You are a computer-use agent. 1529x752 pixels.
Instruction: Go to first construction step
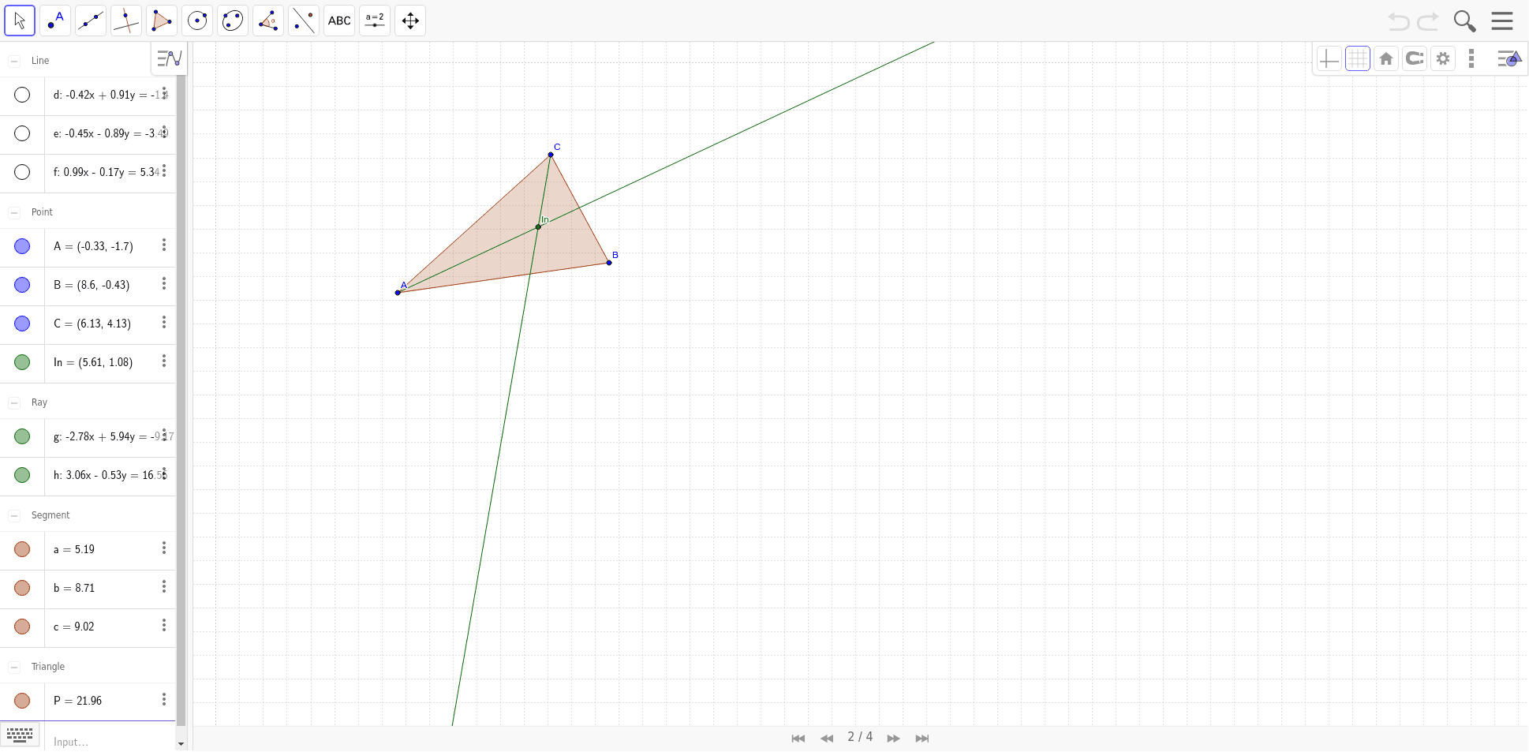click(798, 739)
